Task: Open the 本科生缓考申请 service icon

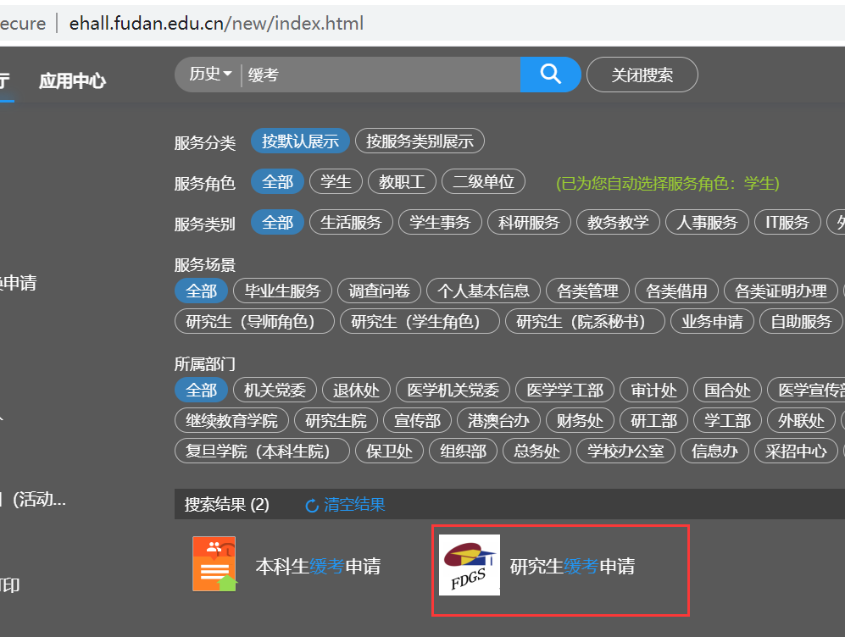Action: (x=214, y=564)
